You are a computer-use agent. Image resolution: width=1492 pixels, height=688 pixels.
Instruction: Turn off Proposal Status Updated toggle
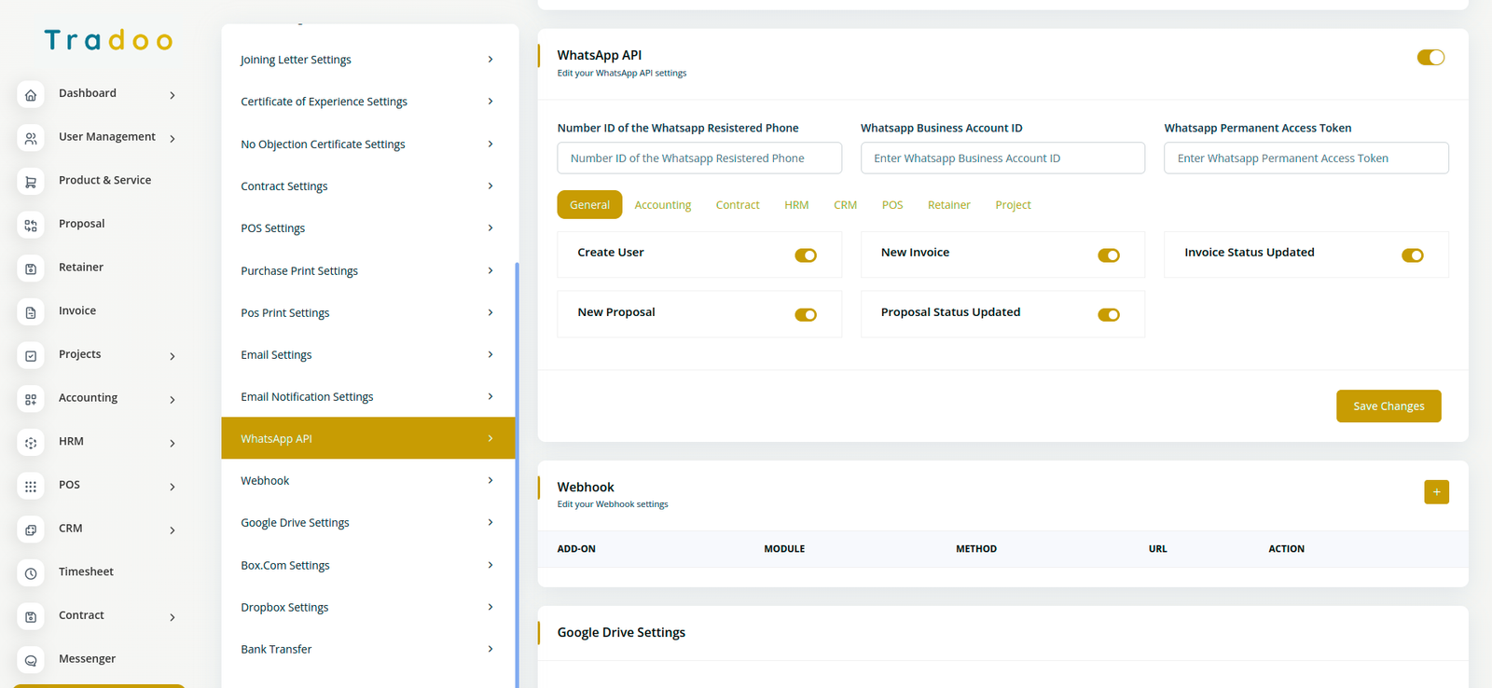(x=1108, y=315)
